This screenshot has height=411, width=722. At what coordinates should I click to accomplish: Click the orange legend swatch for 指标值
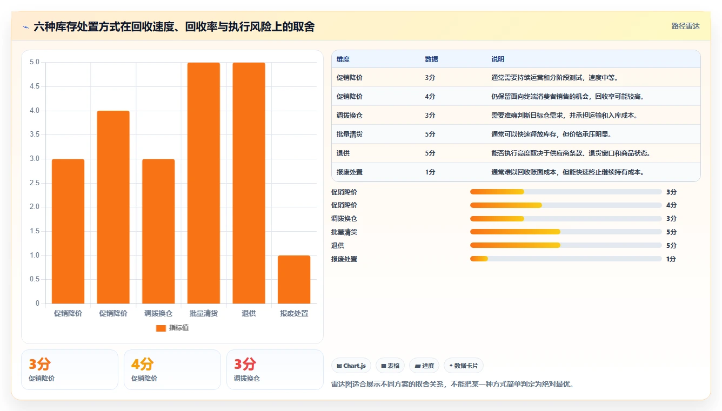[161, 328]
